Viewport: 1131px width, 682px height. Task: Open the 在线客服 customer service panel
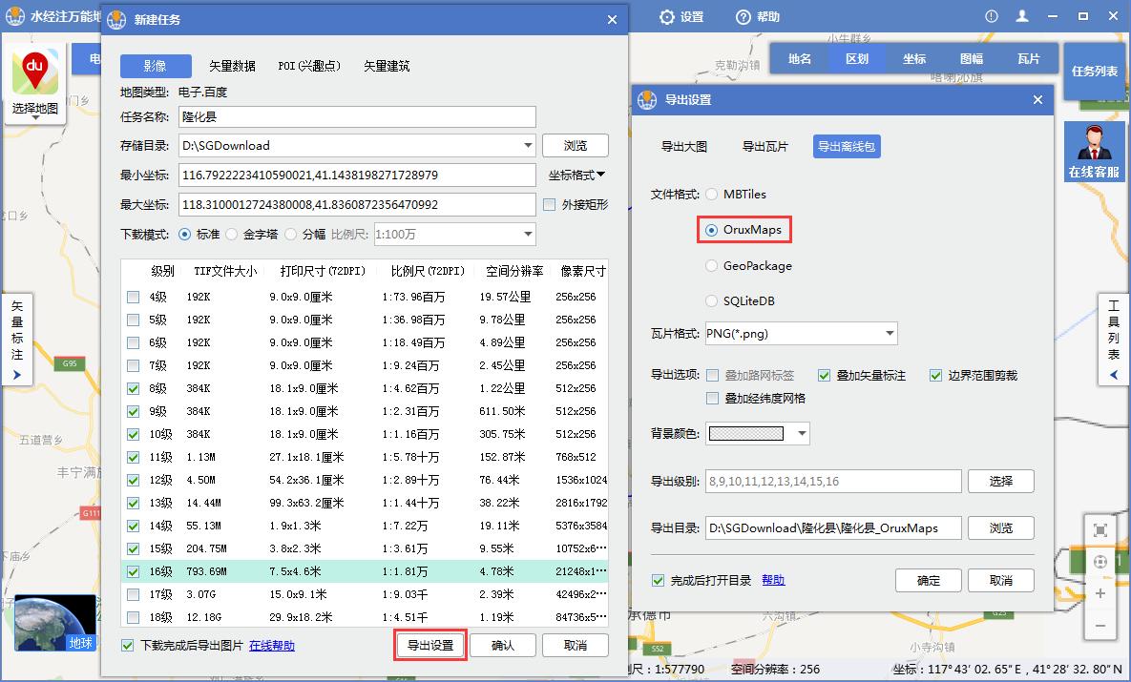pyautogui.click(x=1096, y=151)
